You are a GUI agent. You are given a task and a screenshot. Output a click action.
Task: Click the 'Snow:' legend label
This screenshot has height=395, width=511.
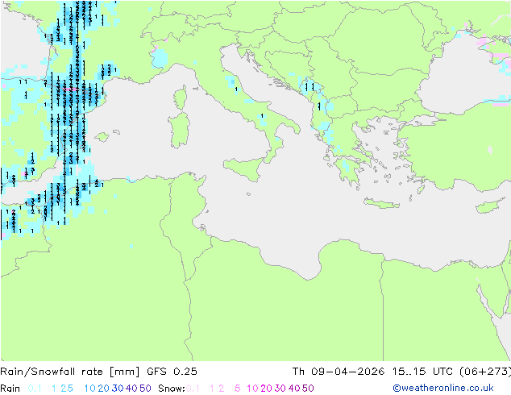(x=172, y=389)
